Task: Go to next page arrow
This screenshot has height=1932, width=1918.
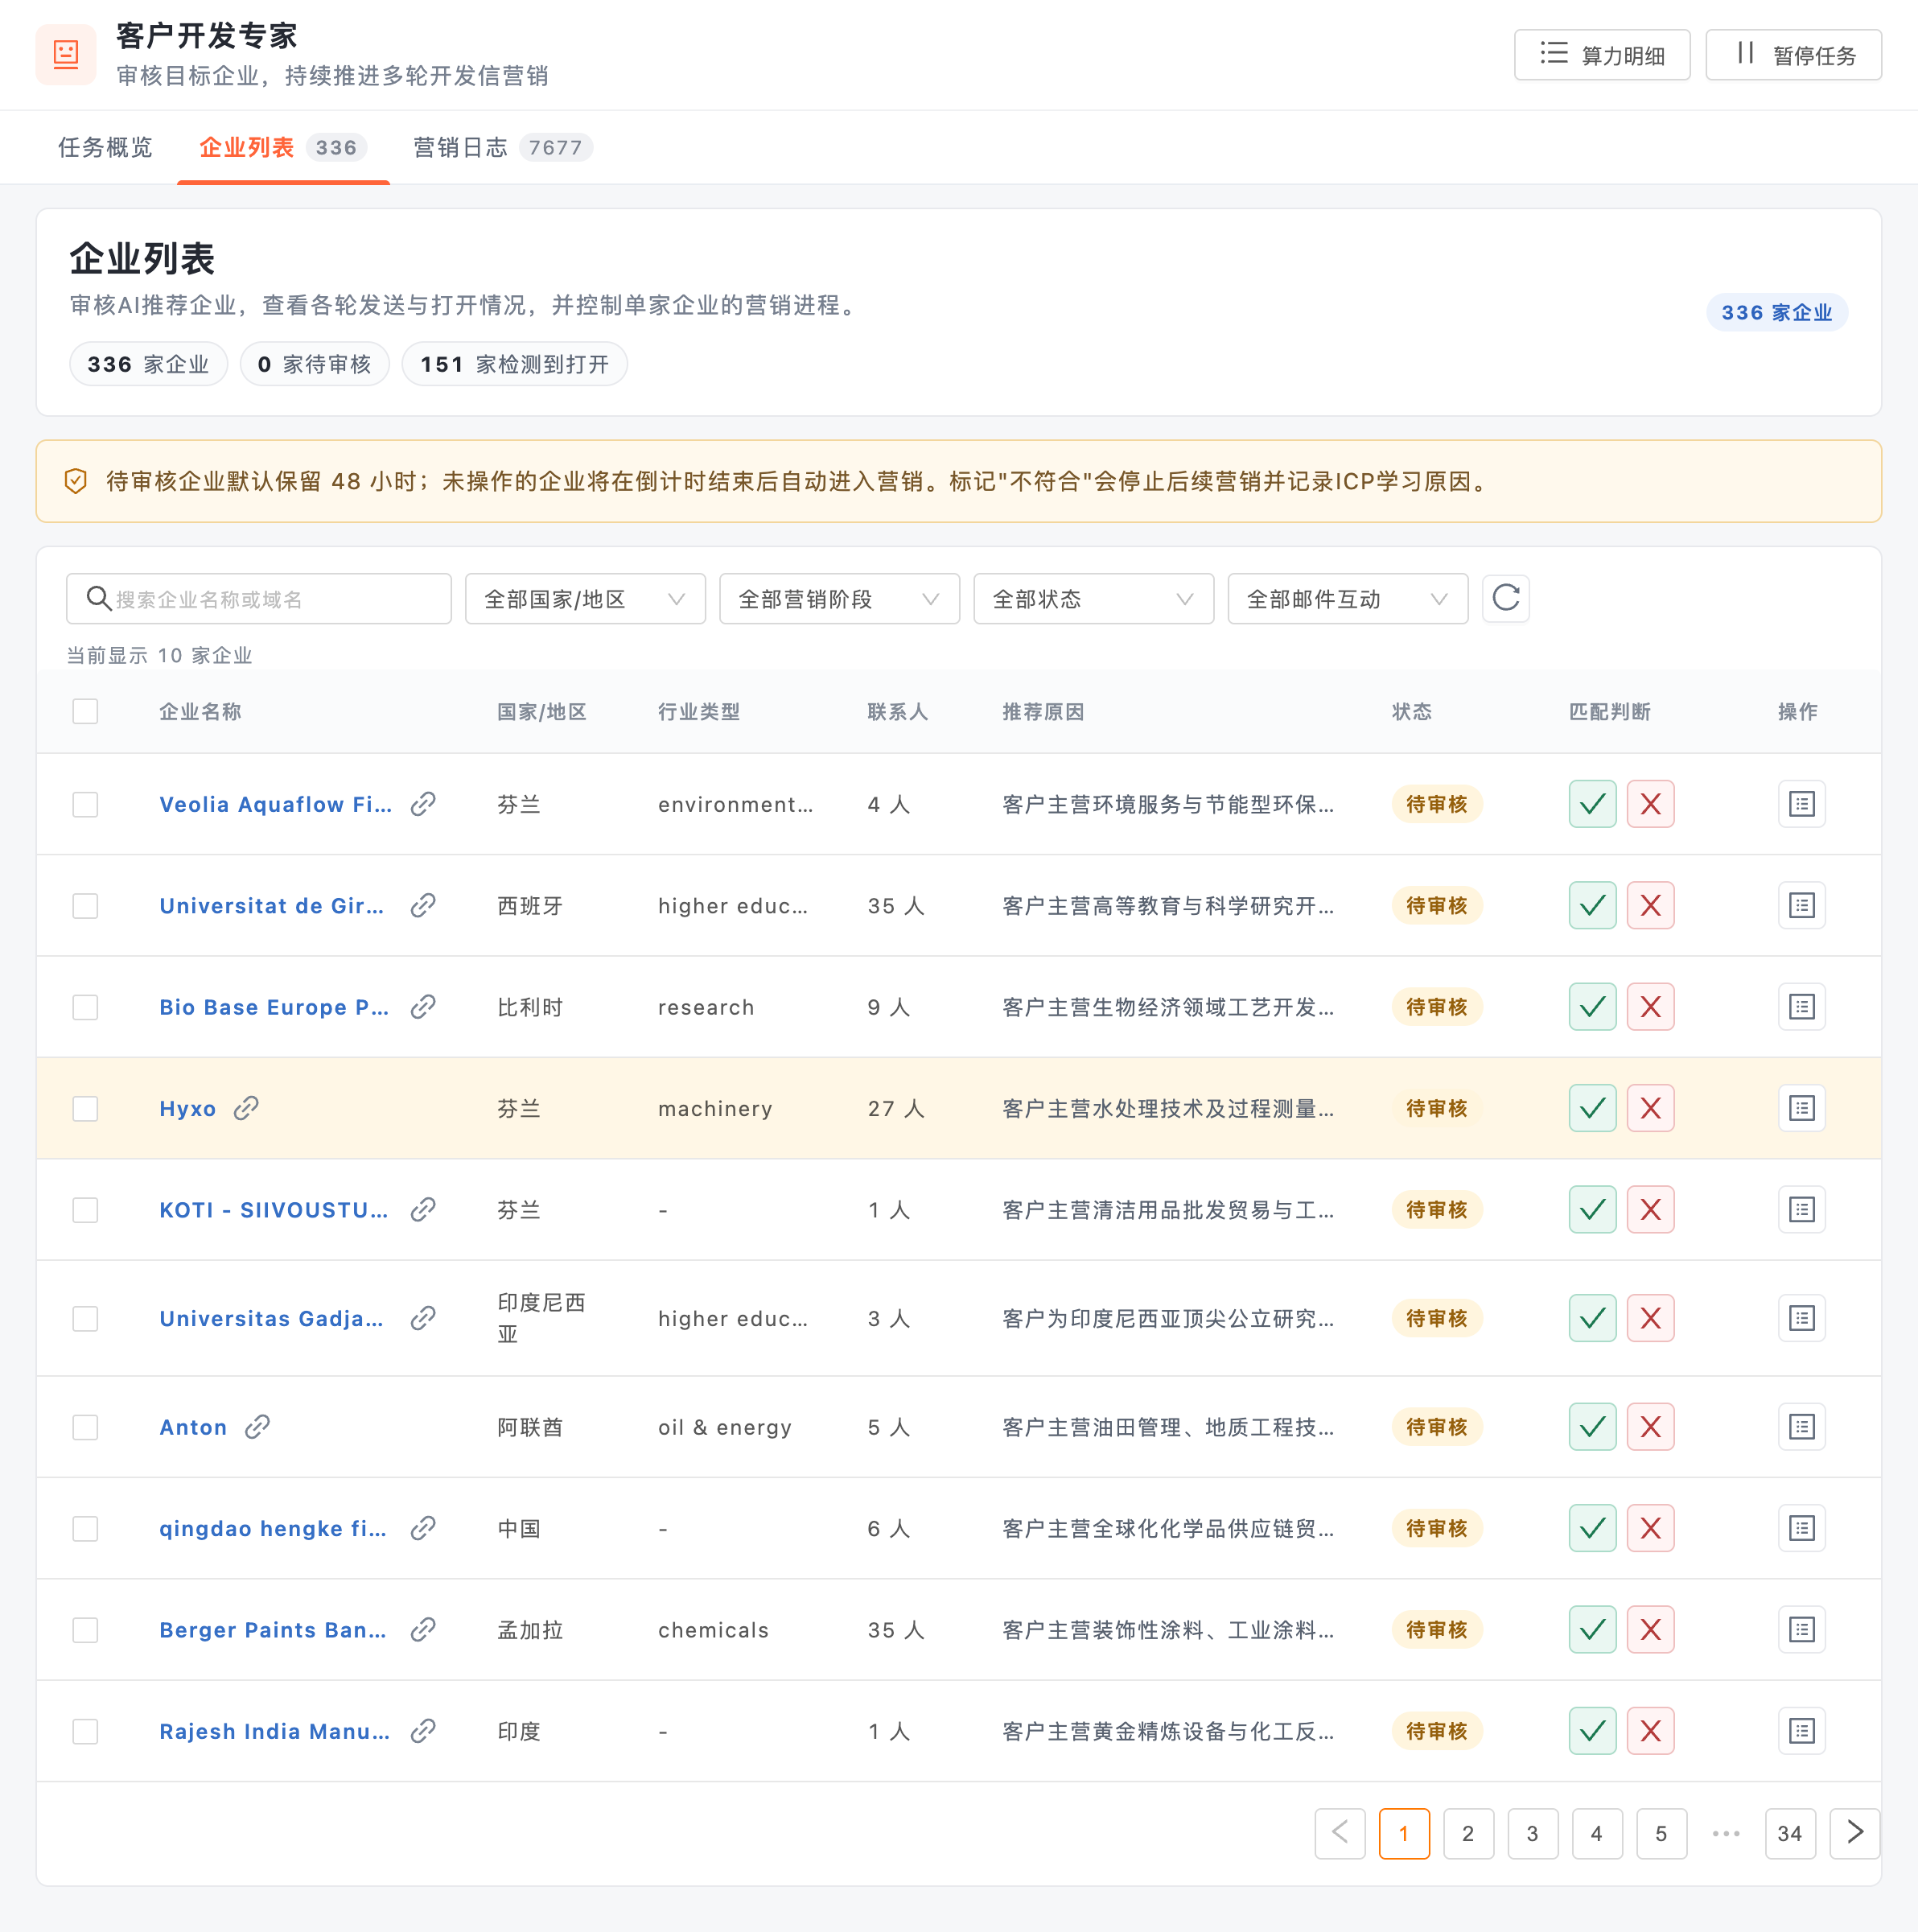Action: click(x=1854, y=1833)
